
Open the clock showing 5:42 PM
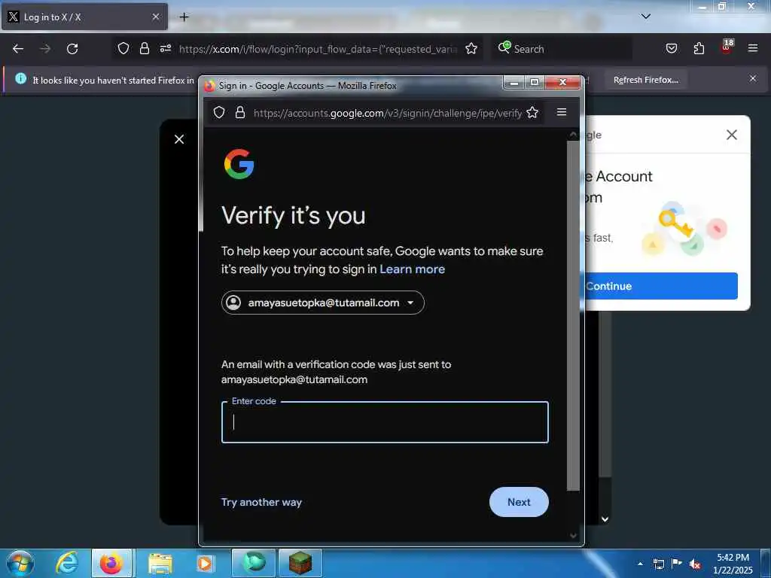click(x=733, y=563)
